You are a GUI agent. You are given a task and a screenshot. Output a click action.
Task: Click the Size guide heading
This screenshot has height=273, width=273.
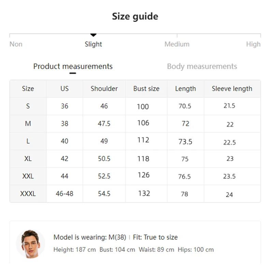(135, 16)
